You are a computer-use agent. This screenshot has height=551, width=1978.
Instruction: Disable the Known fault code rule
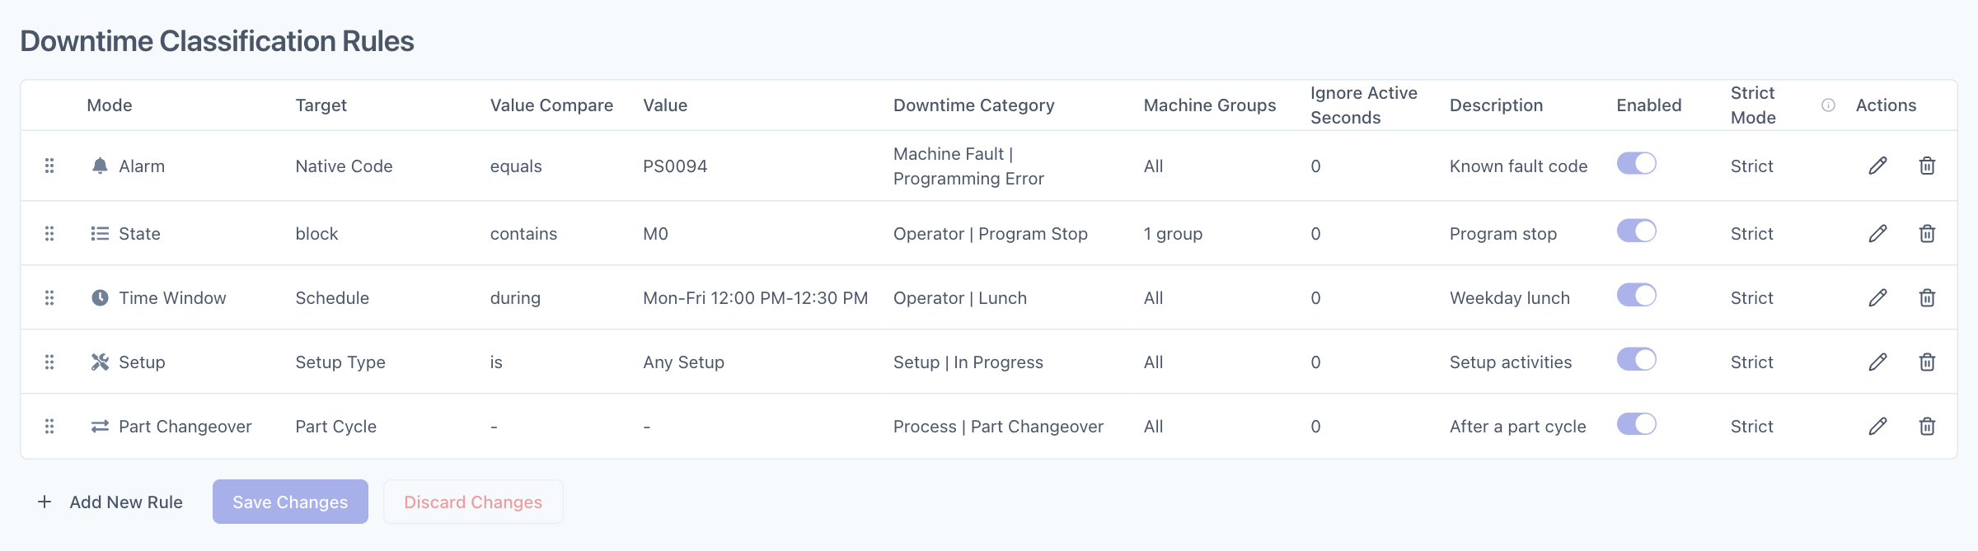coord(1636,163)
